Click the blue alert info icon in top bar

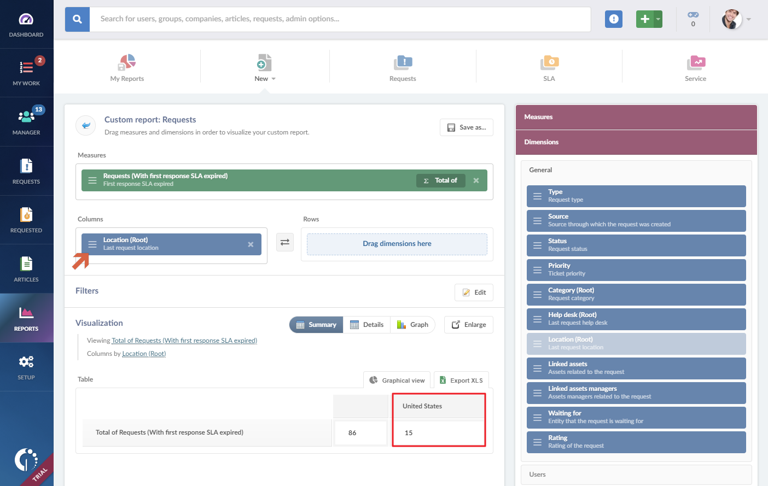click(613, 19)
